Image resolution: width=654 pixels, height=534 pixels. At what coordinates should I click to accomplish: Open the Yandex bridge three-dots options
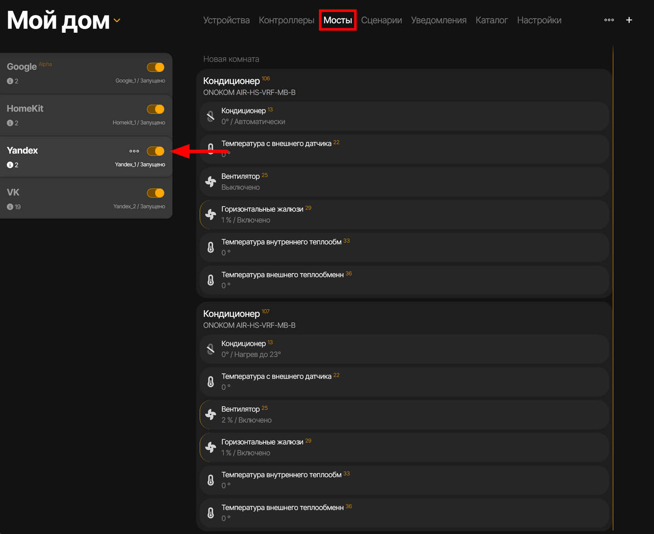[x=134, y=151]
